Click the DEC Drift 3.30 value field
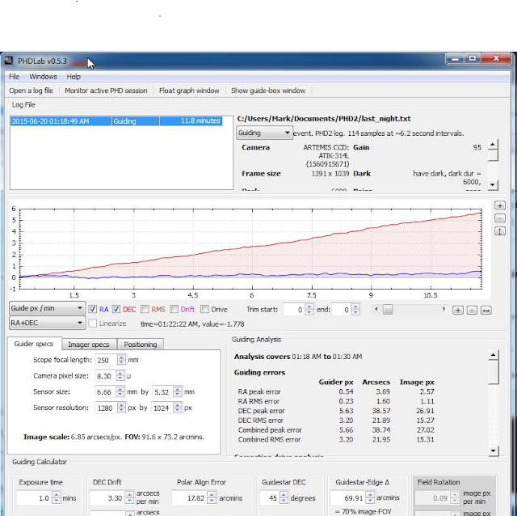The width and height of the screenshot is (517, 516). (x=107, y=498)
